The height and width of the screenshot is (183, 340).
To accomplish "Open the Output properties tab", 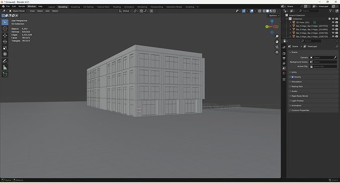I will [284, 58].
